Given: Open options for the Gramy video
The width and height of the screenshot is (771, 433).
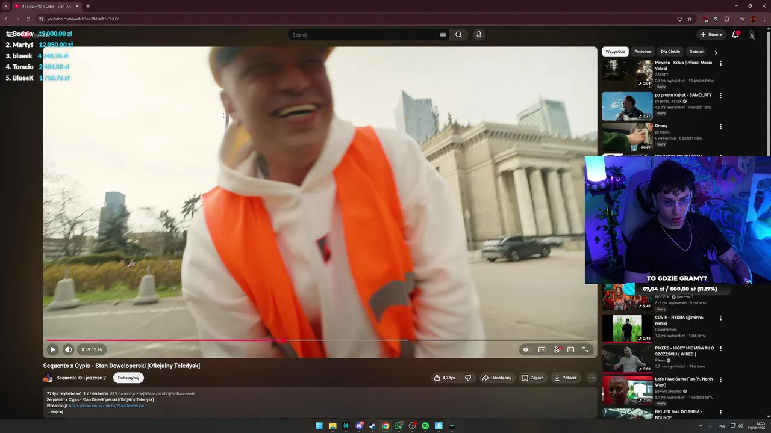Looking at the screenshot, I should (x=720, y=127).
